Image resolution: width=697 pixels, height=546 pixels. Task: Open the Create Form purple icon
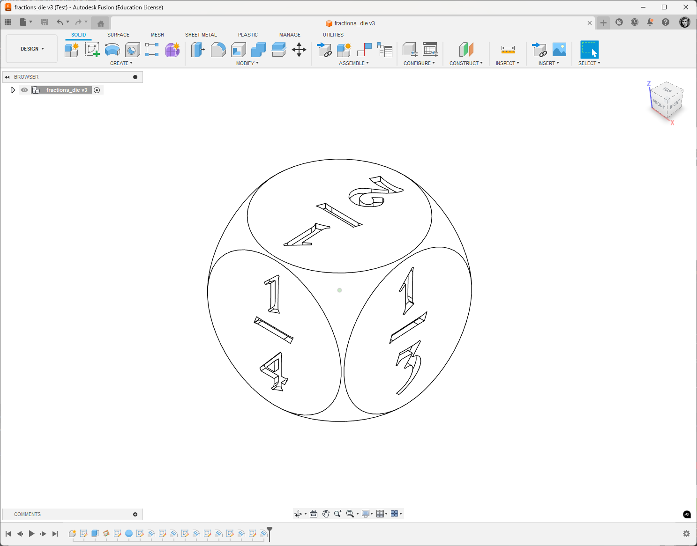(x=172, y=50)
